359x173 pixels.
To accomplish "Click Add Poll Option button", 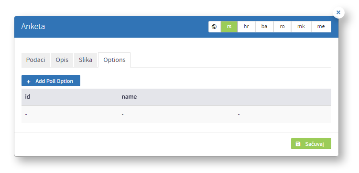I will click(51, 81).
